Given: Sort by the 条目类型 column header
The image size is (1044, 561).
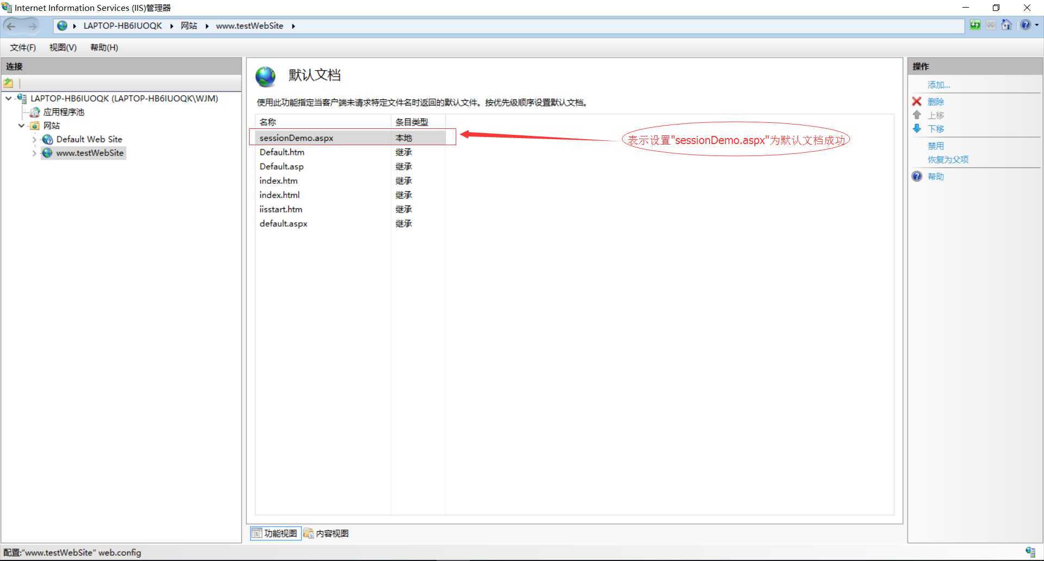Looking at the screenshot, I should coord(418,122).
